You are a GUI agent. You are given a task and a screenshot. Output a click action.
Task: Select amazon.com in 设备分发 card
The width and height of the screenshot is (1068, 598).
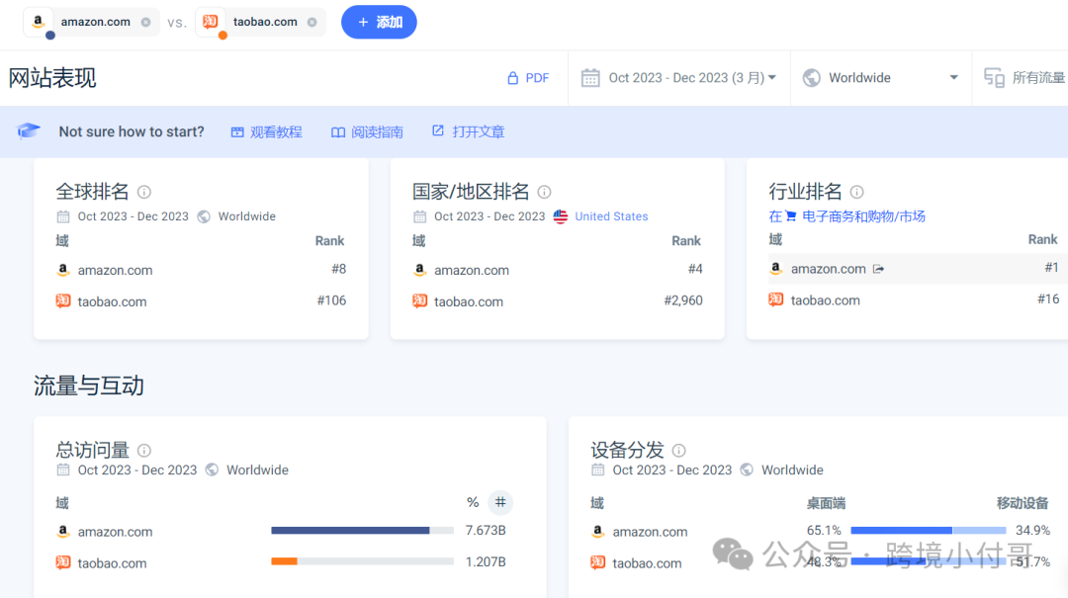650,532
